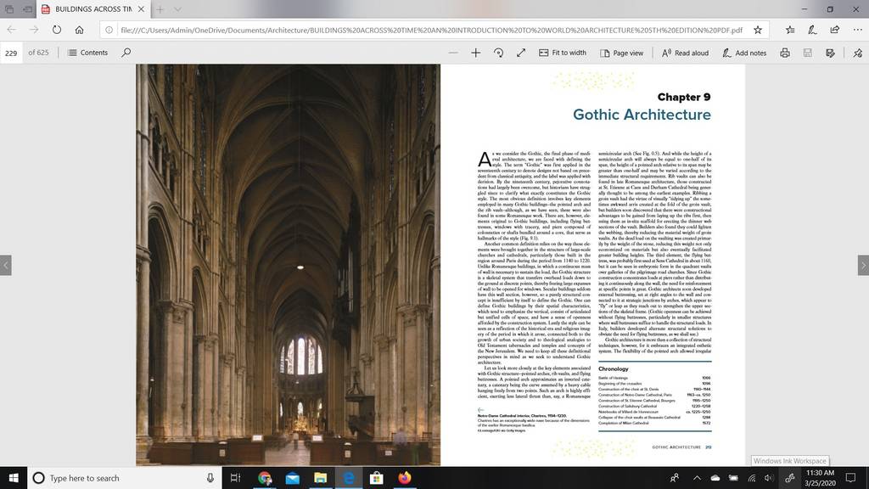The height and width of the screenshot is (489, 869).
Task: Click the Contents button in PDF toolbar
Action: (x=87, y=53)
